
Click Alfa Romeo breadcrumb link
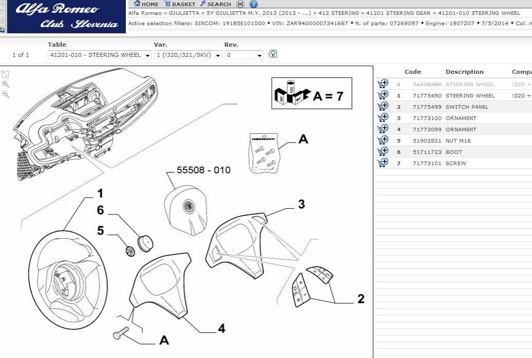pos(145,13)
